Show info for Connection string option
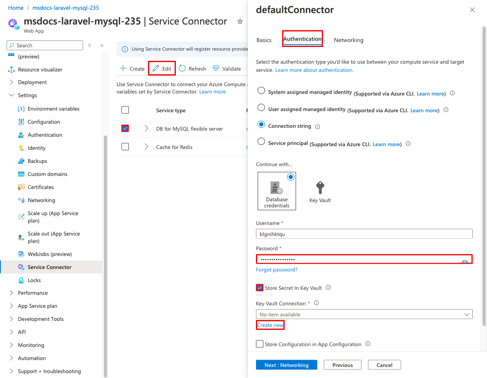This screenshot has height=378, width=487. [317, 127]
